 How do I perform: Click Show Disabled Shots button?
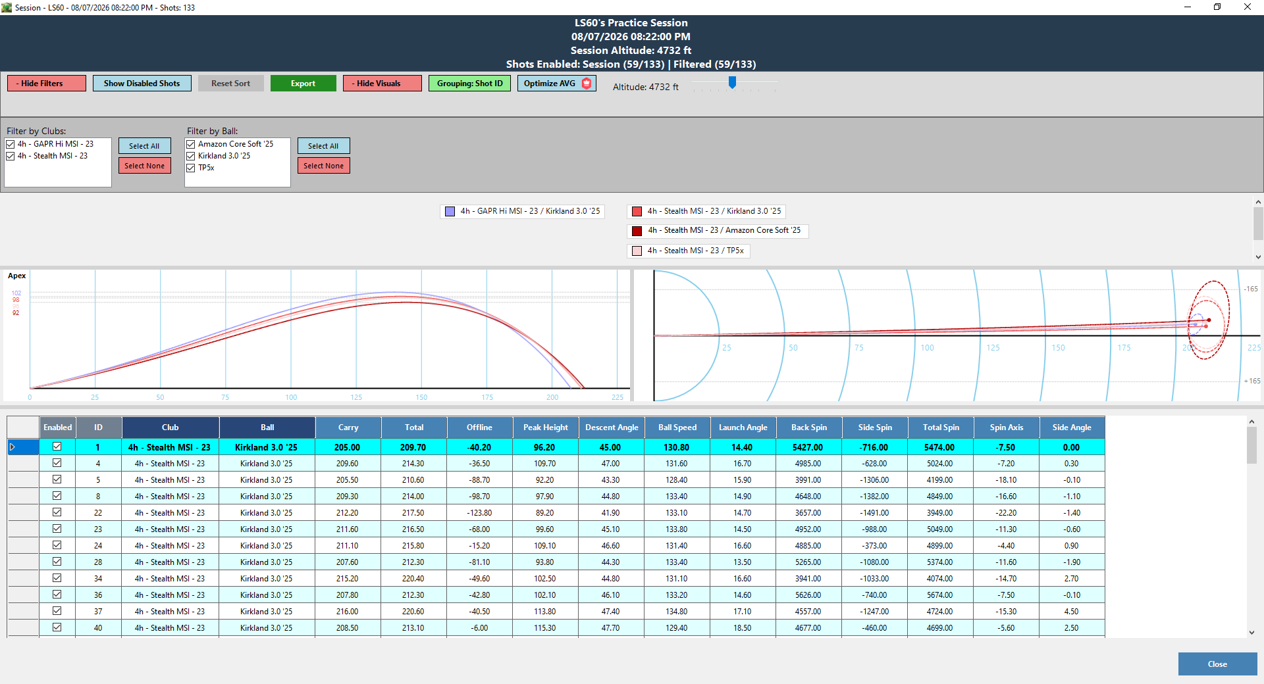tap(142, 83)
